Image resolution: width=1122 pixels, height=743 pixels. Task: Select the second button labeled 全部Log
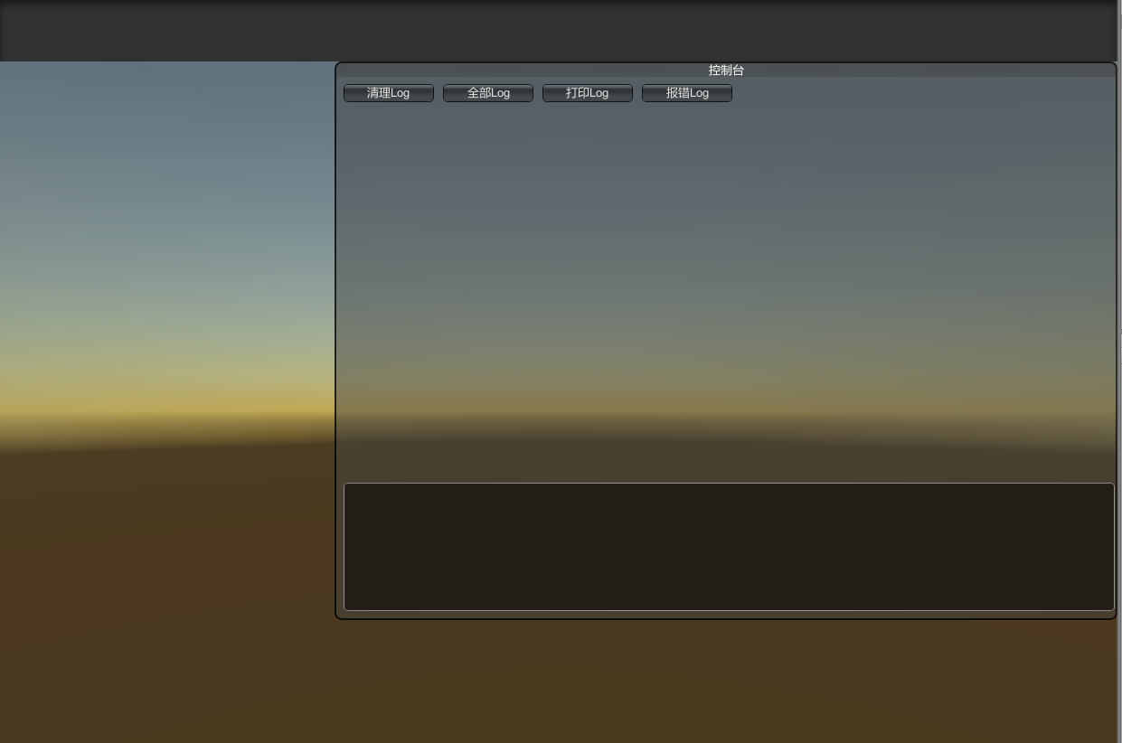coord(487,93)
